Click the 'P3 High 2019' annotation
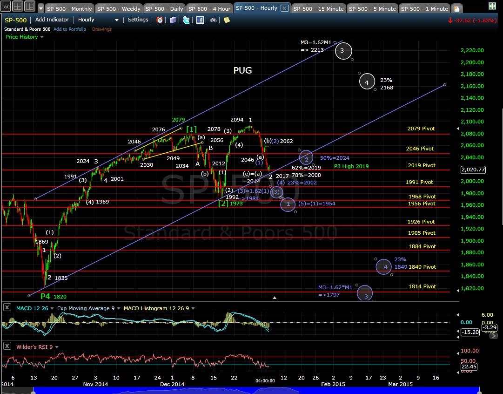The height and width of the screenshot is (394, 503). (351, 166)
